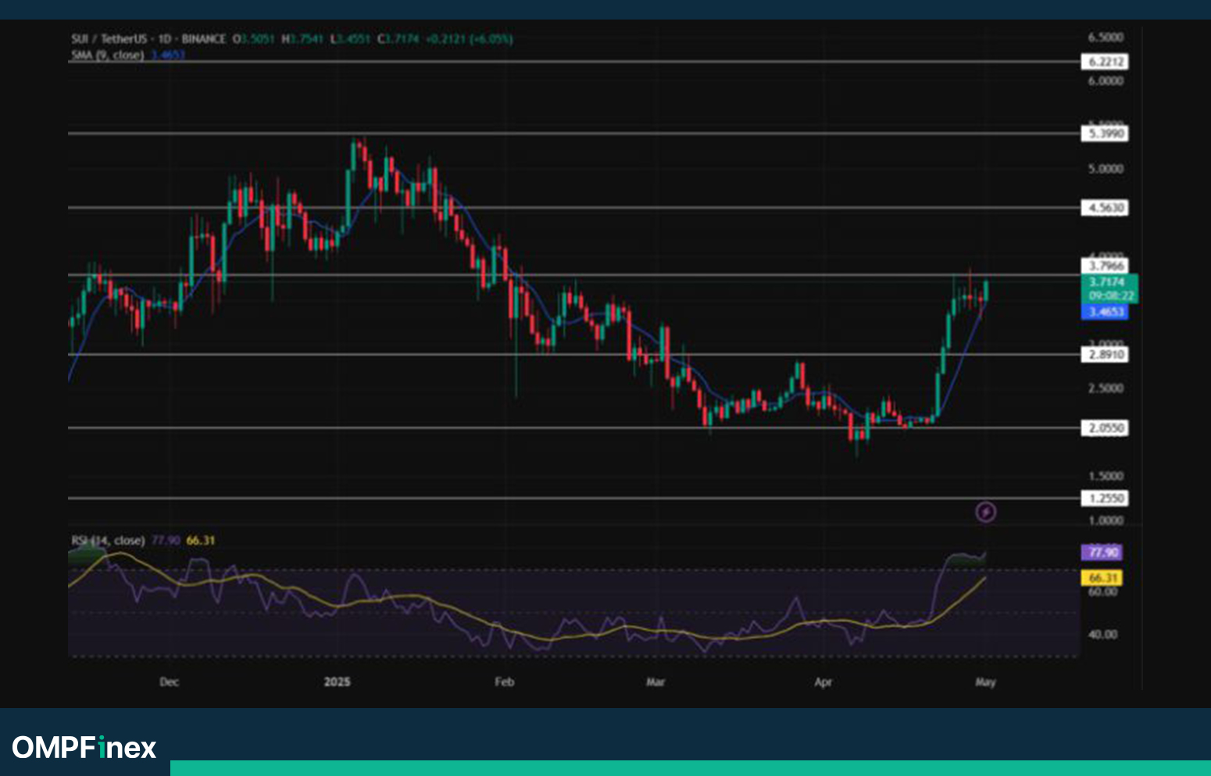Click the yellow RSI average label 66.31

tap(1102, 578)
